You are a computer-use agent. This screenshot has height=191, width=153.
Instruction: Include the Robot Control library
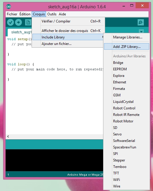tap(126, 108)
